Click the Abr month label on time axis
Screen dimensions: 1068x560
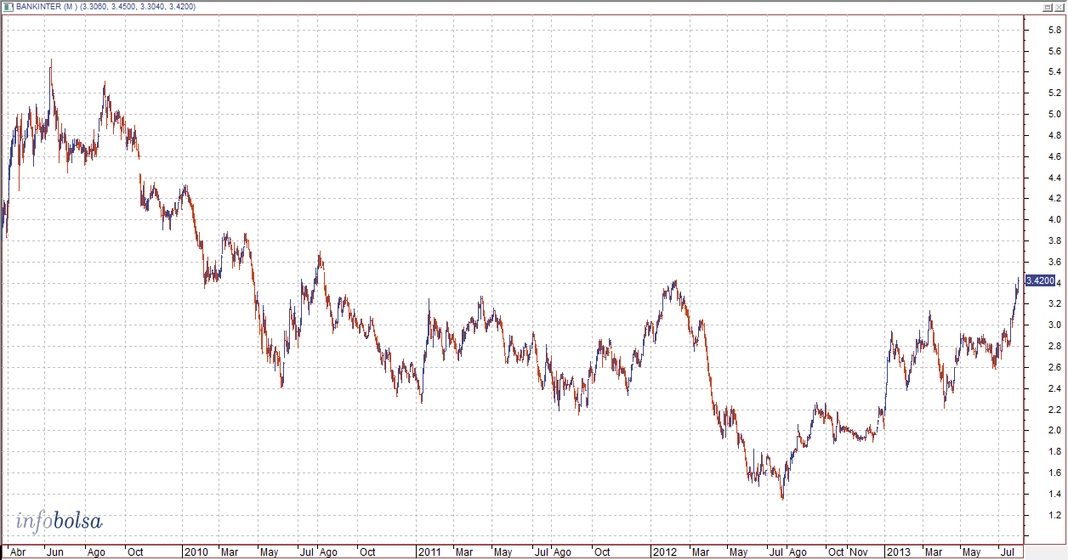tap(16, 552)
